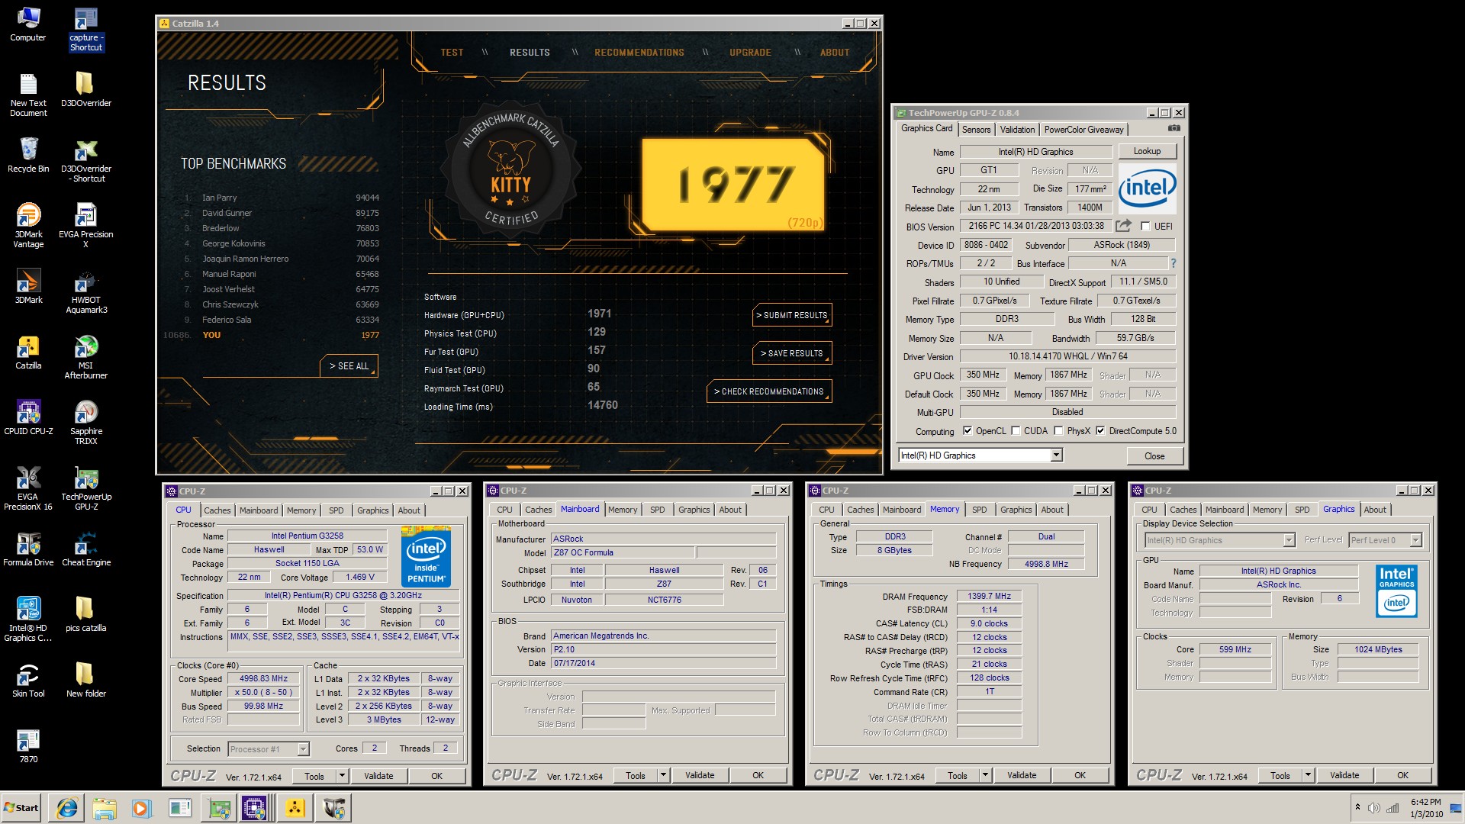This screenshot has width=1465, height=824.
Task: Launch Cheat Engine desktop icon
Action: [x=85, y=549]
